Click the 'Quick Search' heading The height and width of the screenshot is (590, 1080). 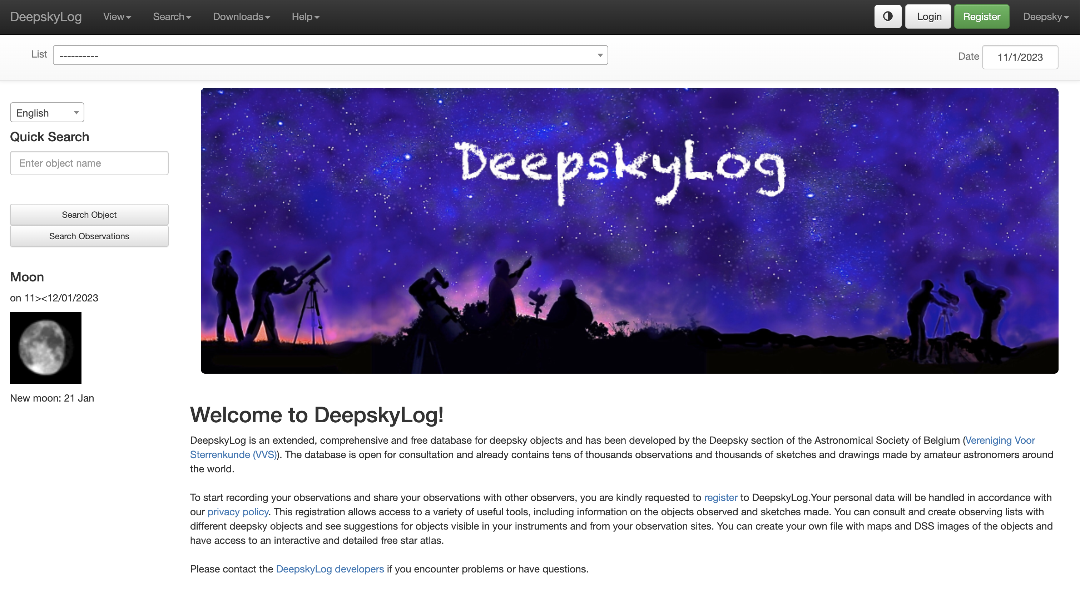pyautogui.click(x=49, y=137)
